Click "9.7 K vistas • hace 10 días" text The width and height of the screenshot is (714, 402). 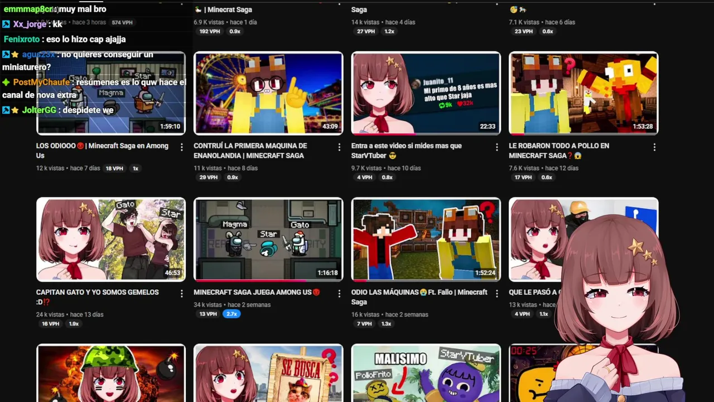pyautogui.click(x=387, y=168)
